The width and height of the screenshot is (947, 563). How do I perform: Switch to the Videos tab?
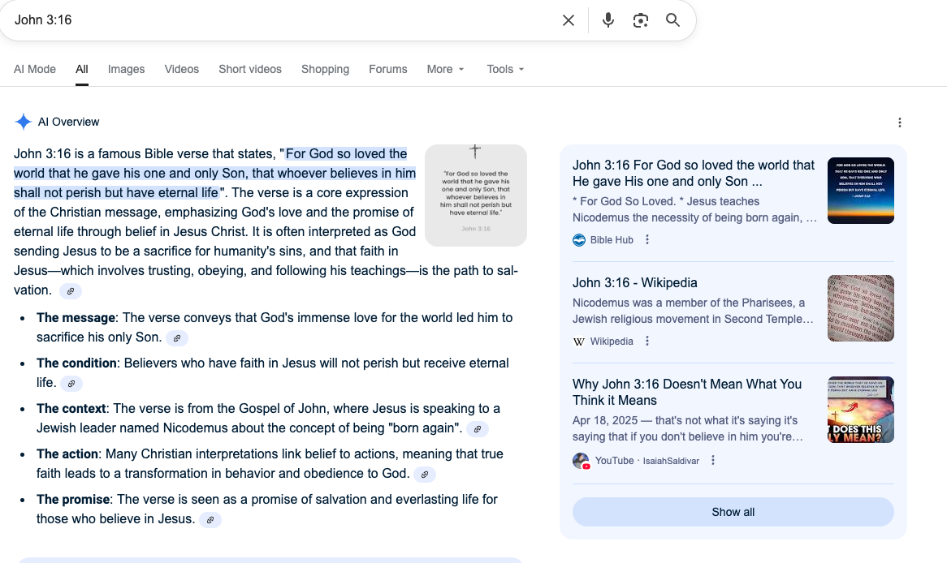pyautogui.click(x=181, y=69)
